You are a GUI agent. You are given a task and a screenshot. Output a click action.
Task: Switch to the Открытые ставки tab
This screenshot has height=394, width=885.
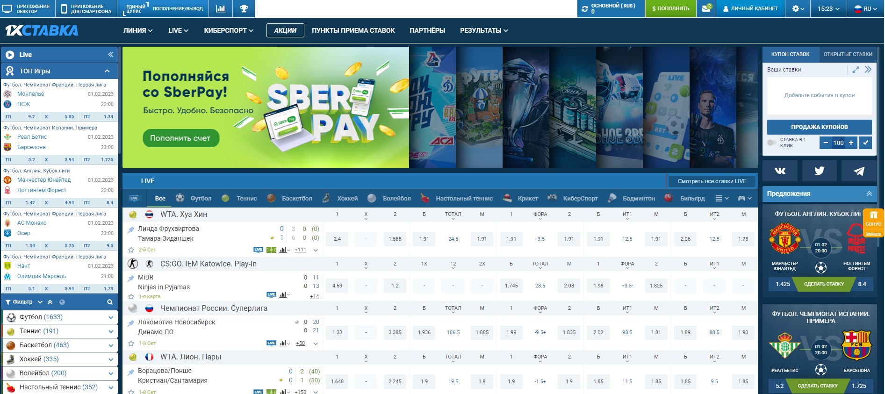coord(848,54)
